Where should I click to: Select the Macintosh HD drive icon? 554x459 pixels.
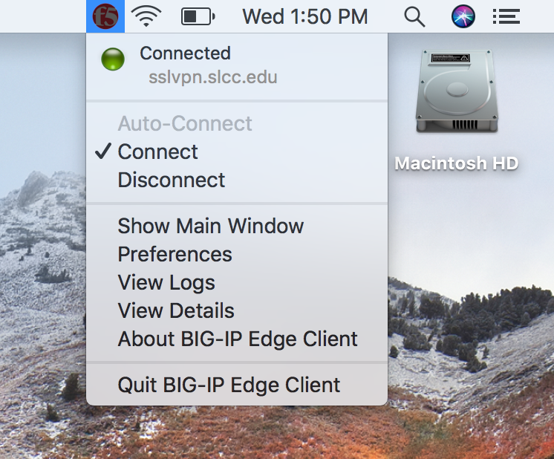(x=457, y=91)
